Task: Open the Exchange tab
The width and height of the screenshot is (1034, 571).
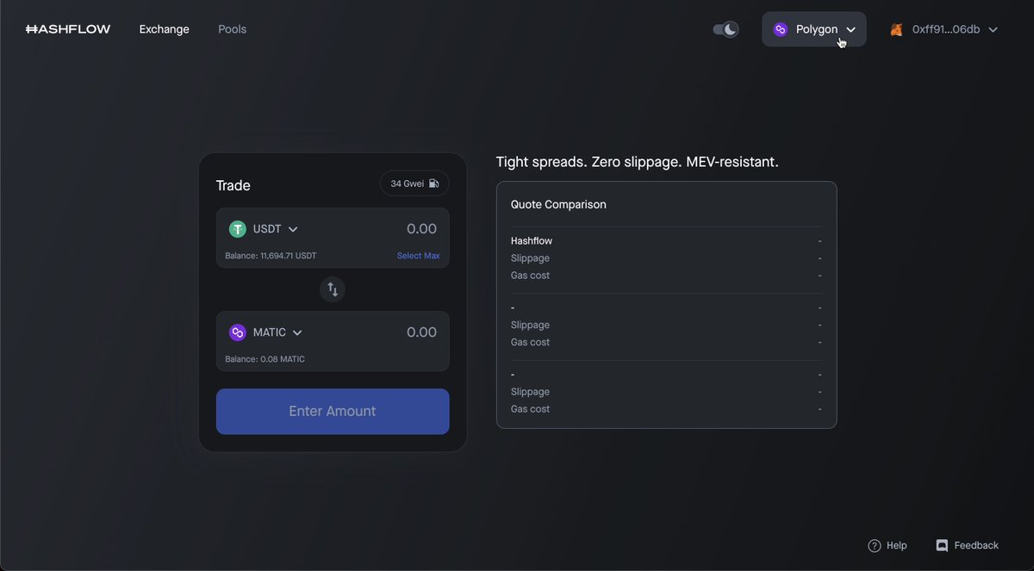Action: [164, 29]
